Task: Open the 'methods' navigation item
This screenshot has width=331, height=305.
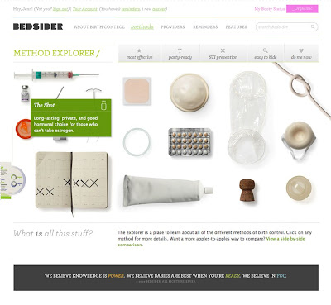Action: (x=142, y=26)
